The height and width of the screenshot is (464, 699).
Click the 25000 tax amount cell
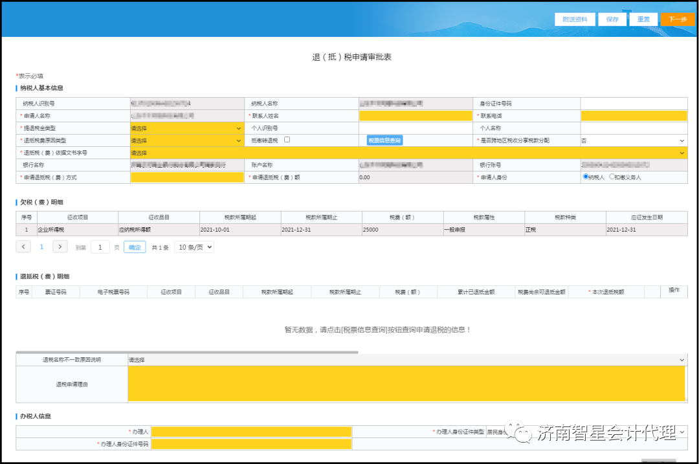pos(403,230)
